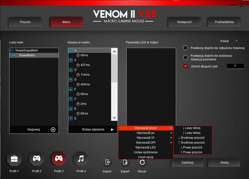Viewport: 249px width, 179px height.
Task: Enable Powtarzaj dopóki nie odpuścisz klawisza
Action: tap(185, 48)
